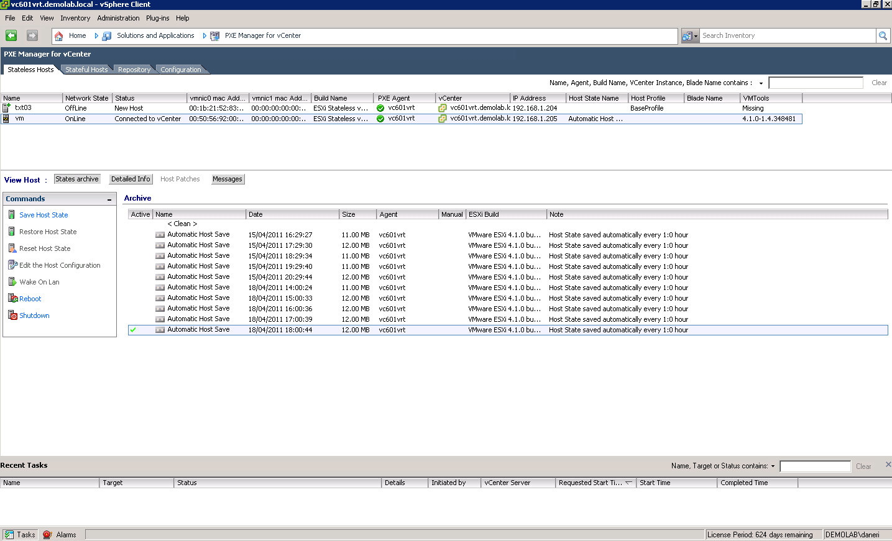Click the archive icon for the 14:00:24 save
This screenshot has width=892, height=541.
160,288
